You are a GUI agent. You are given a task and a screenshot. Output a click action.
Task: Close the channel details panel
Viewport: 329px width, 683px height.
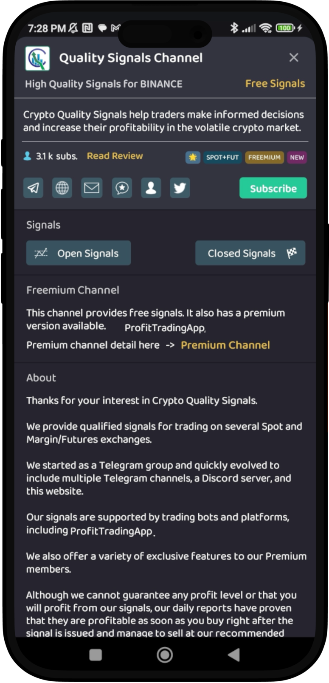pyautogui.click(x=294, y=58)
